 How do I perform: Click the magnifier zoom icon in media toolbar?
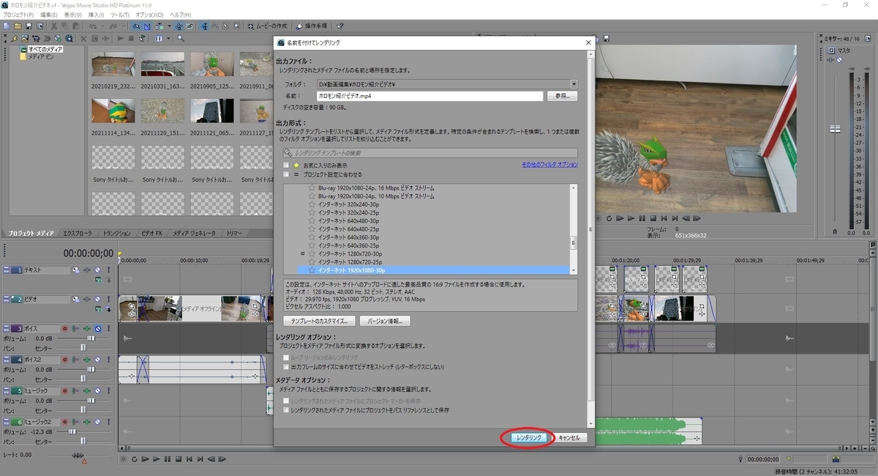180,38
